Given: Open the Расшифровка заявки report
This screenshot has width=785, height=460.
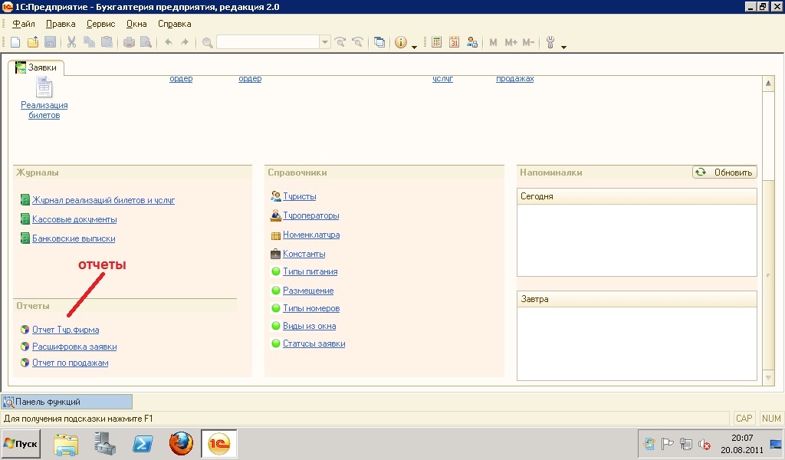Looking at the screenshot, I should [x=74, y=347].
